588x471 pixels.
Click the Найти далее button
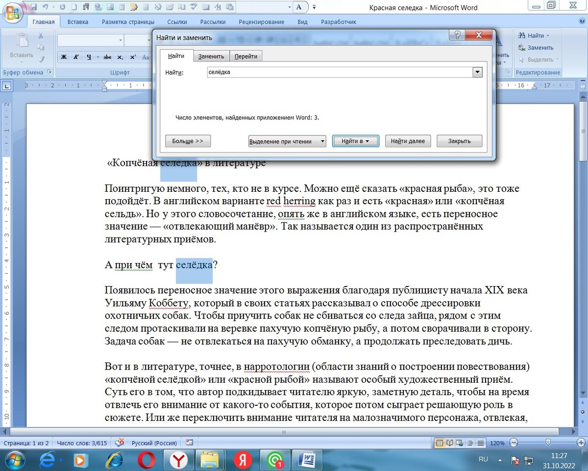click(x=408, y=141)
